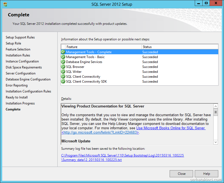Select the SQL Browser feature row

click(140, 67)
